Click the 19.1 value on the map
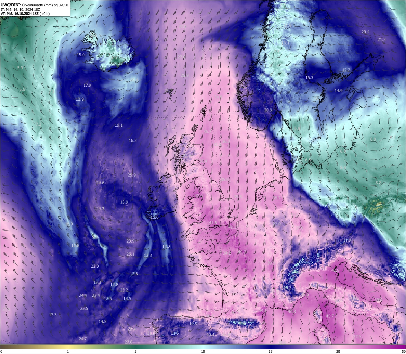The width and height of the screenshot is (406, 354). 119,125
